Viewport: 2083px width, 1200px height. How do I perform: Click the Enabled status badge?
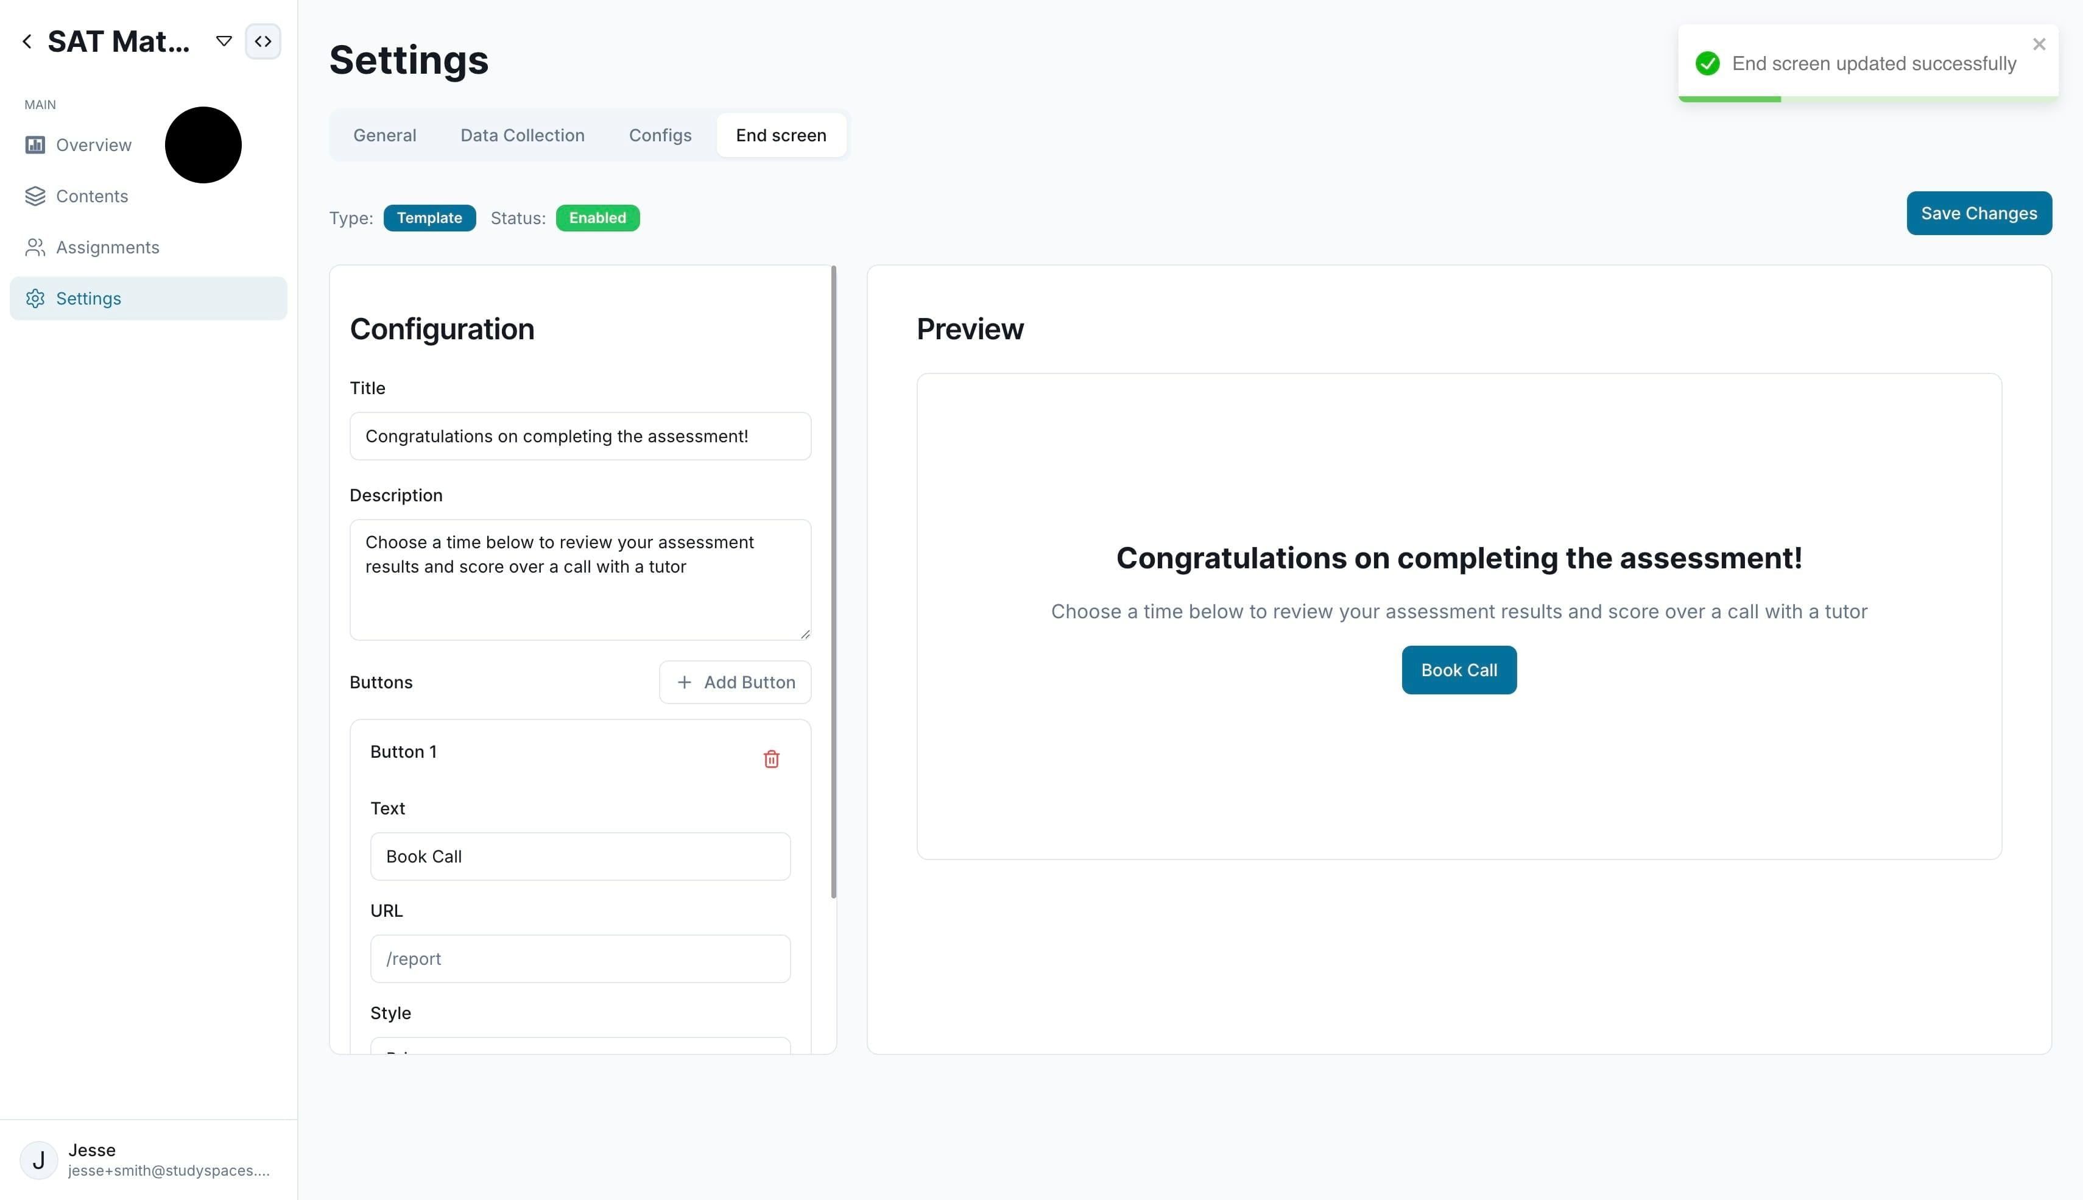tap(597, 219)
